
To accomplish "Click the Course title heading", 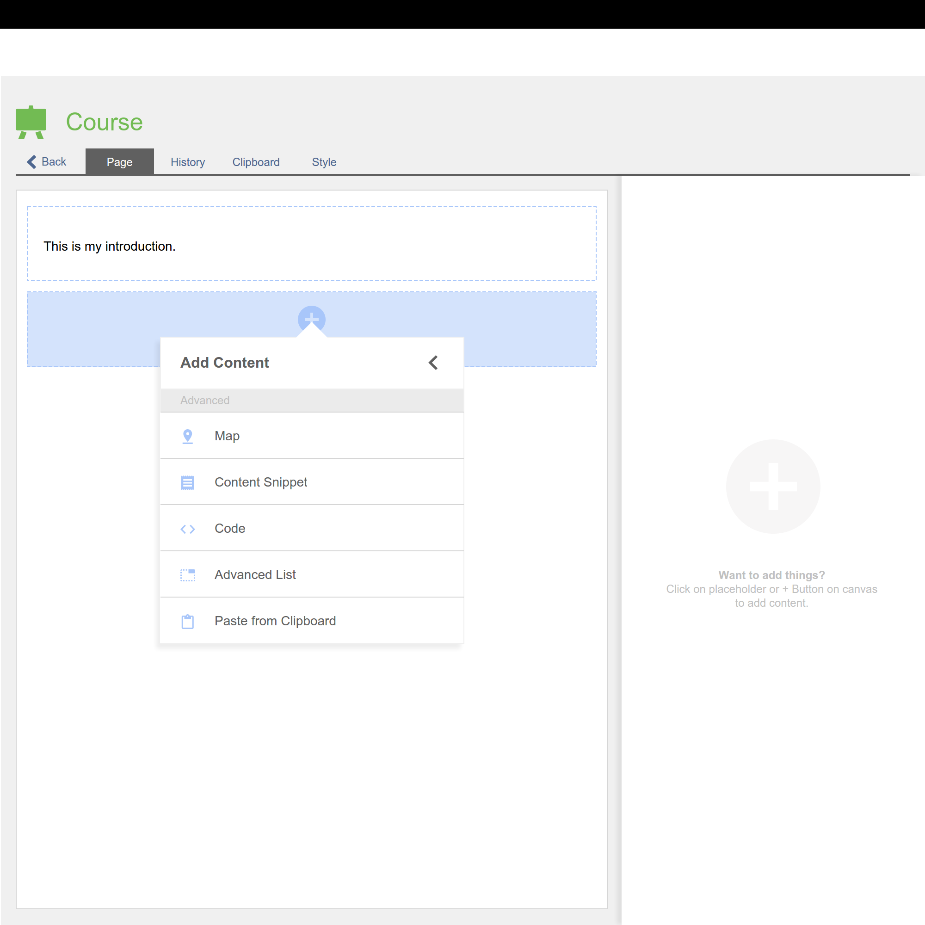I will (105, 122).
